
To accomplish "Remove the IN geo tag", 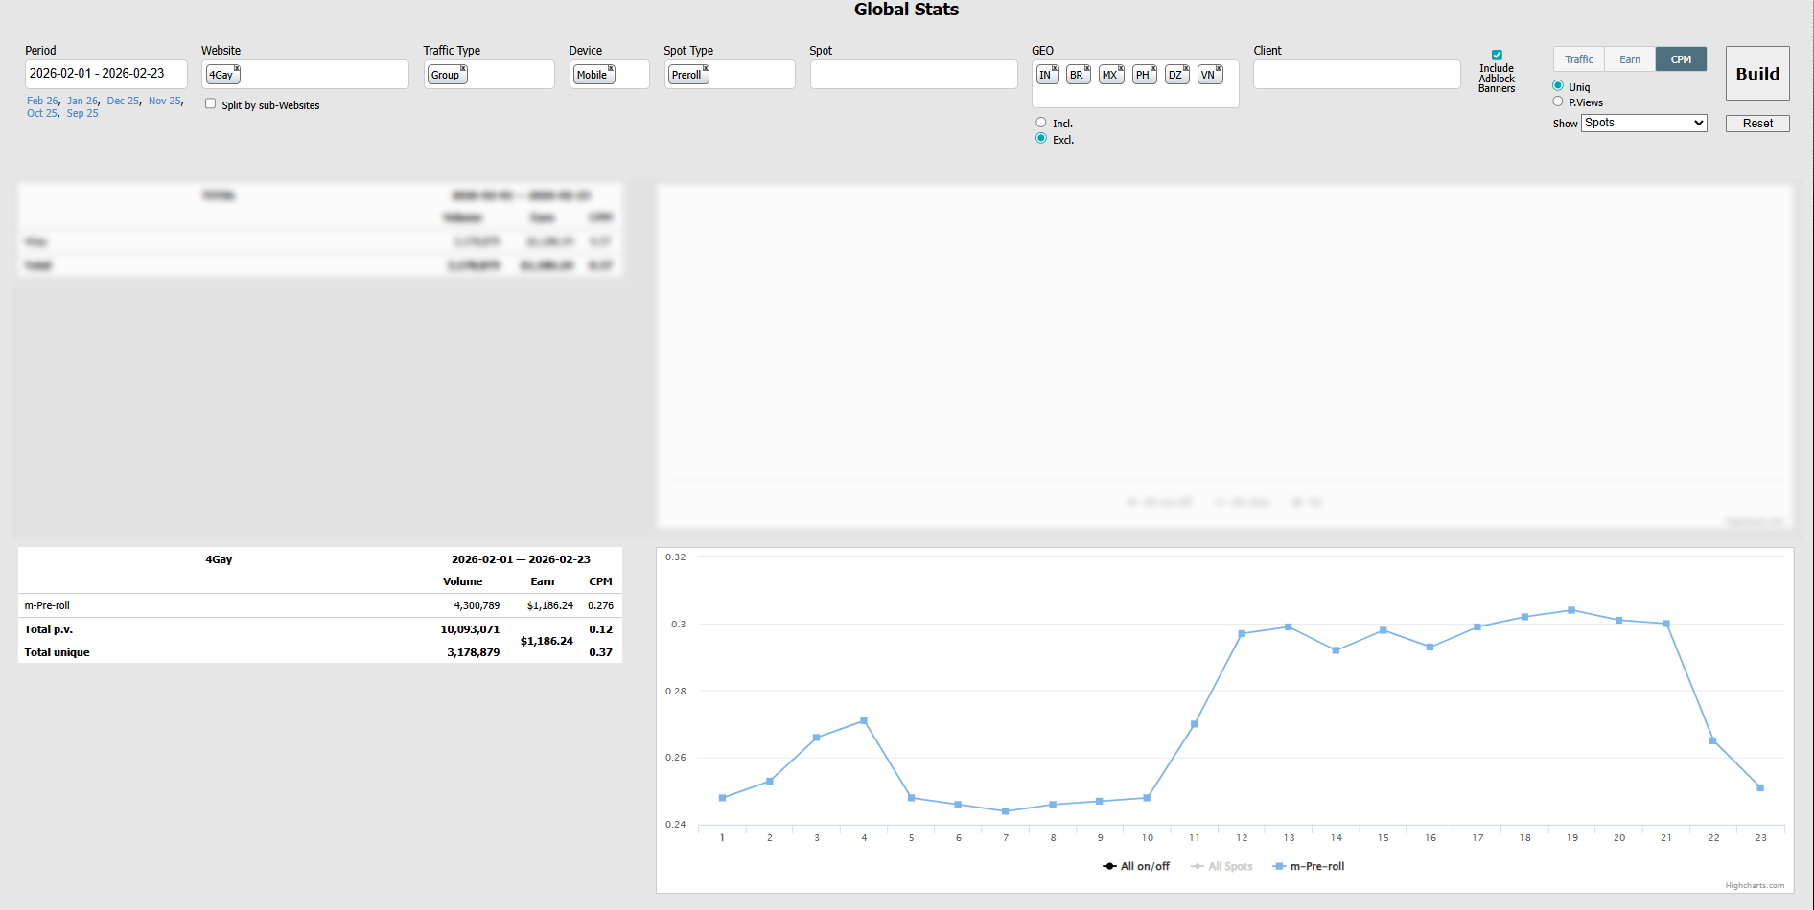I will point(1055,69).
